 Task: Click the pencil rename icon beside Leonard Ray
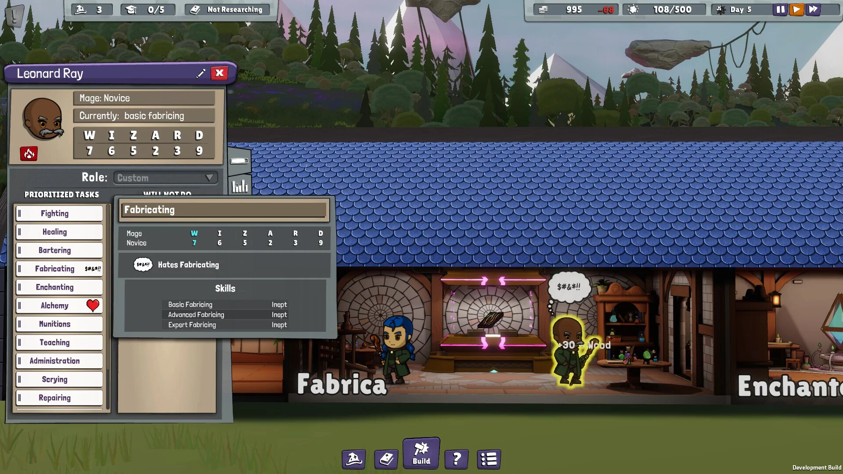tap(201, 74)
